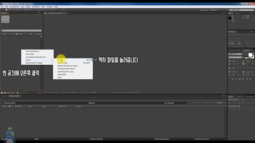Select the Selection arrow tool

(x=3, y=10)
